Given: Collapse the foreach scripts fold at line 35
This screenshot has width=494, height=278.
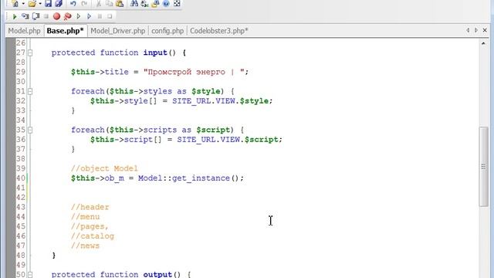Looking at the screenshot, I should pos(30,130).
